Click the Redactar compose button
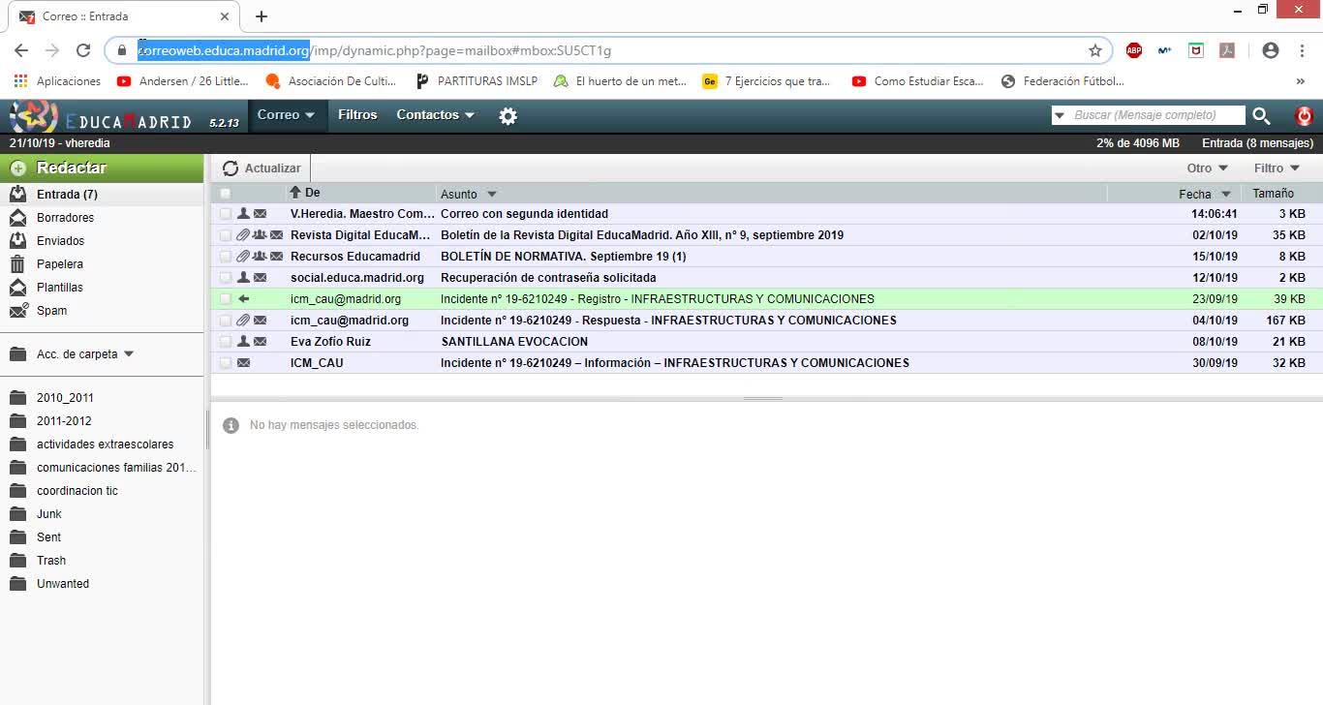Image resolution: width=1323 pixels, height=705 pixels. [x=102, y=169]
